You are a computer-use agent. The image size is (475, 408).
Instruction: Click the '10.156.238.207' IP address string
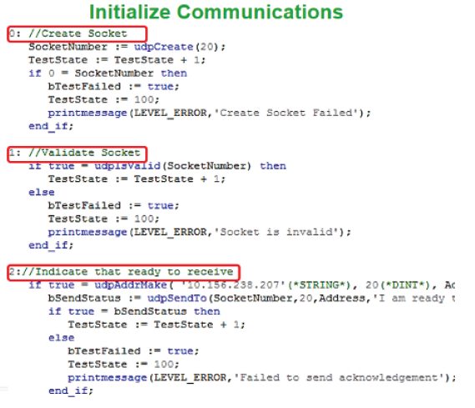[233, 285]
